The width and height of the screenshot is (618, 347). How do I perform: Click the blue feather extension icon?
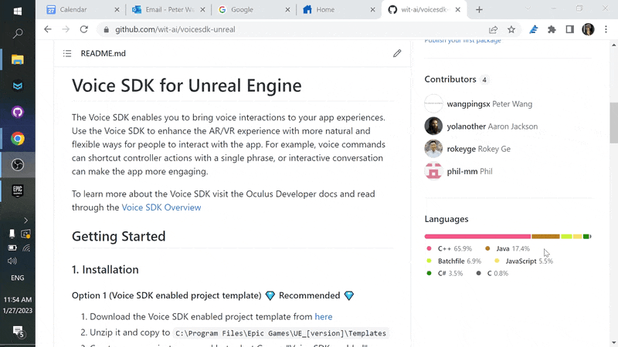pyautogui.click(x=533, y=29)
